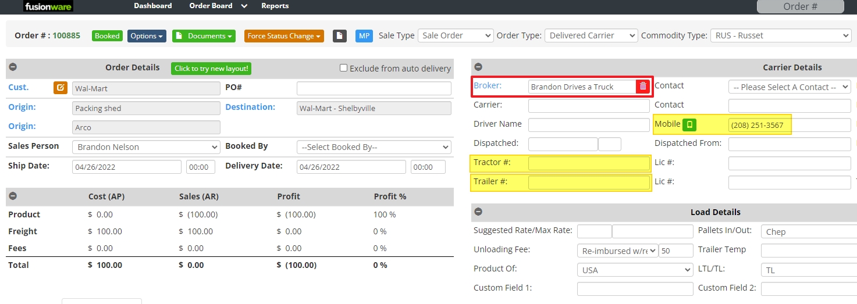Screen dimensions: 857x304
Task: Click the Broker link label
Action: 488,85
